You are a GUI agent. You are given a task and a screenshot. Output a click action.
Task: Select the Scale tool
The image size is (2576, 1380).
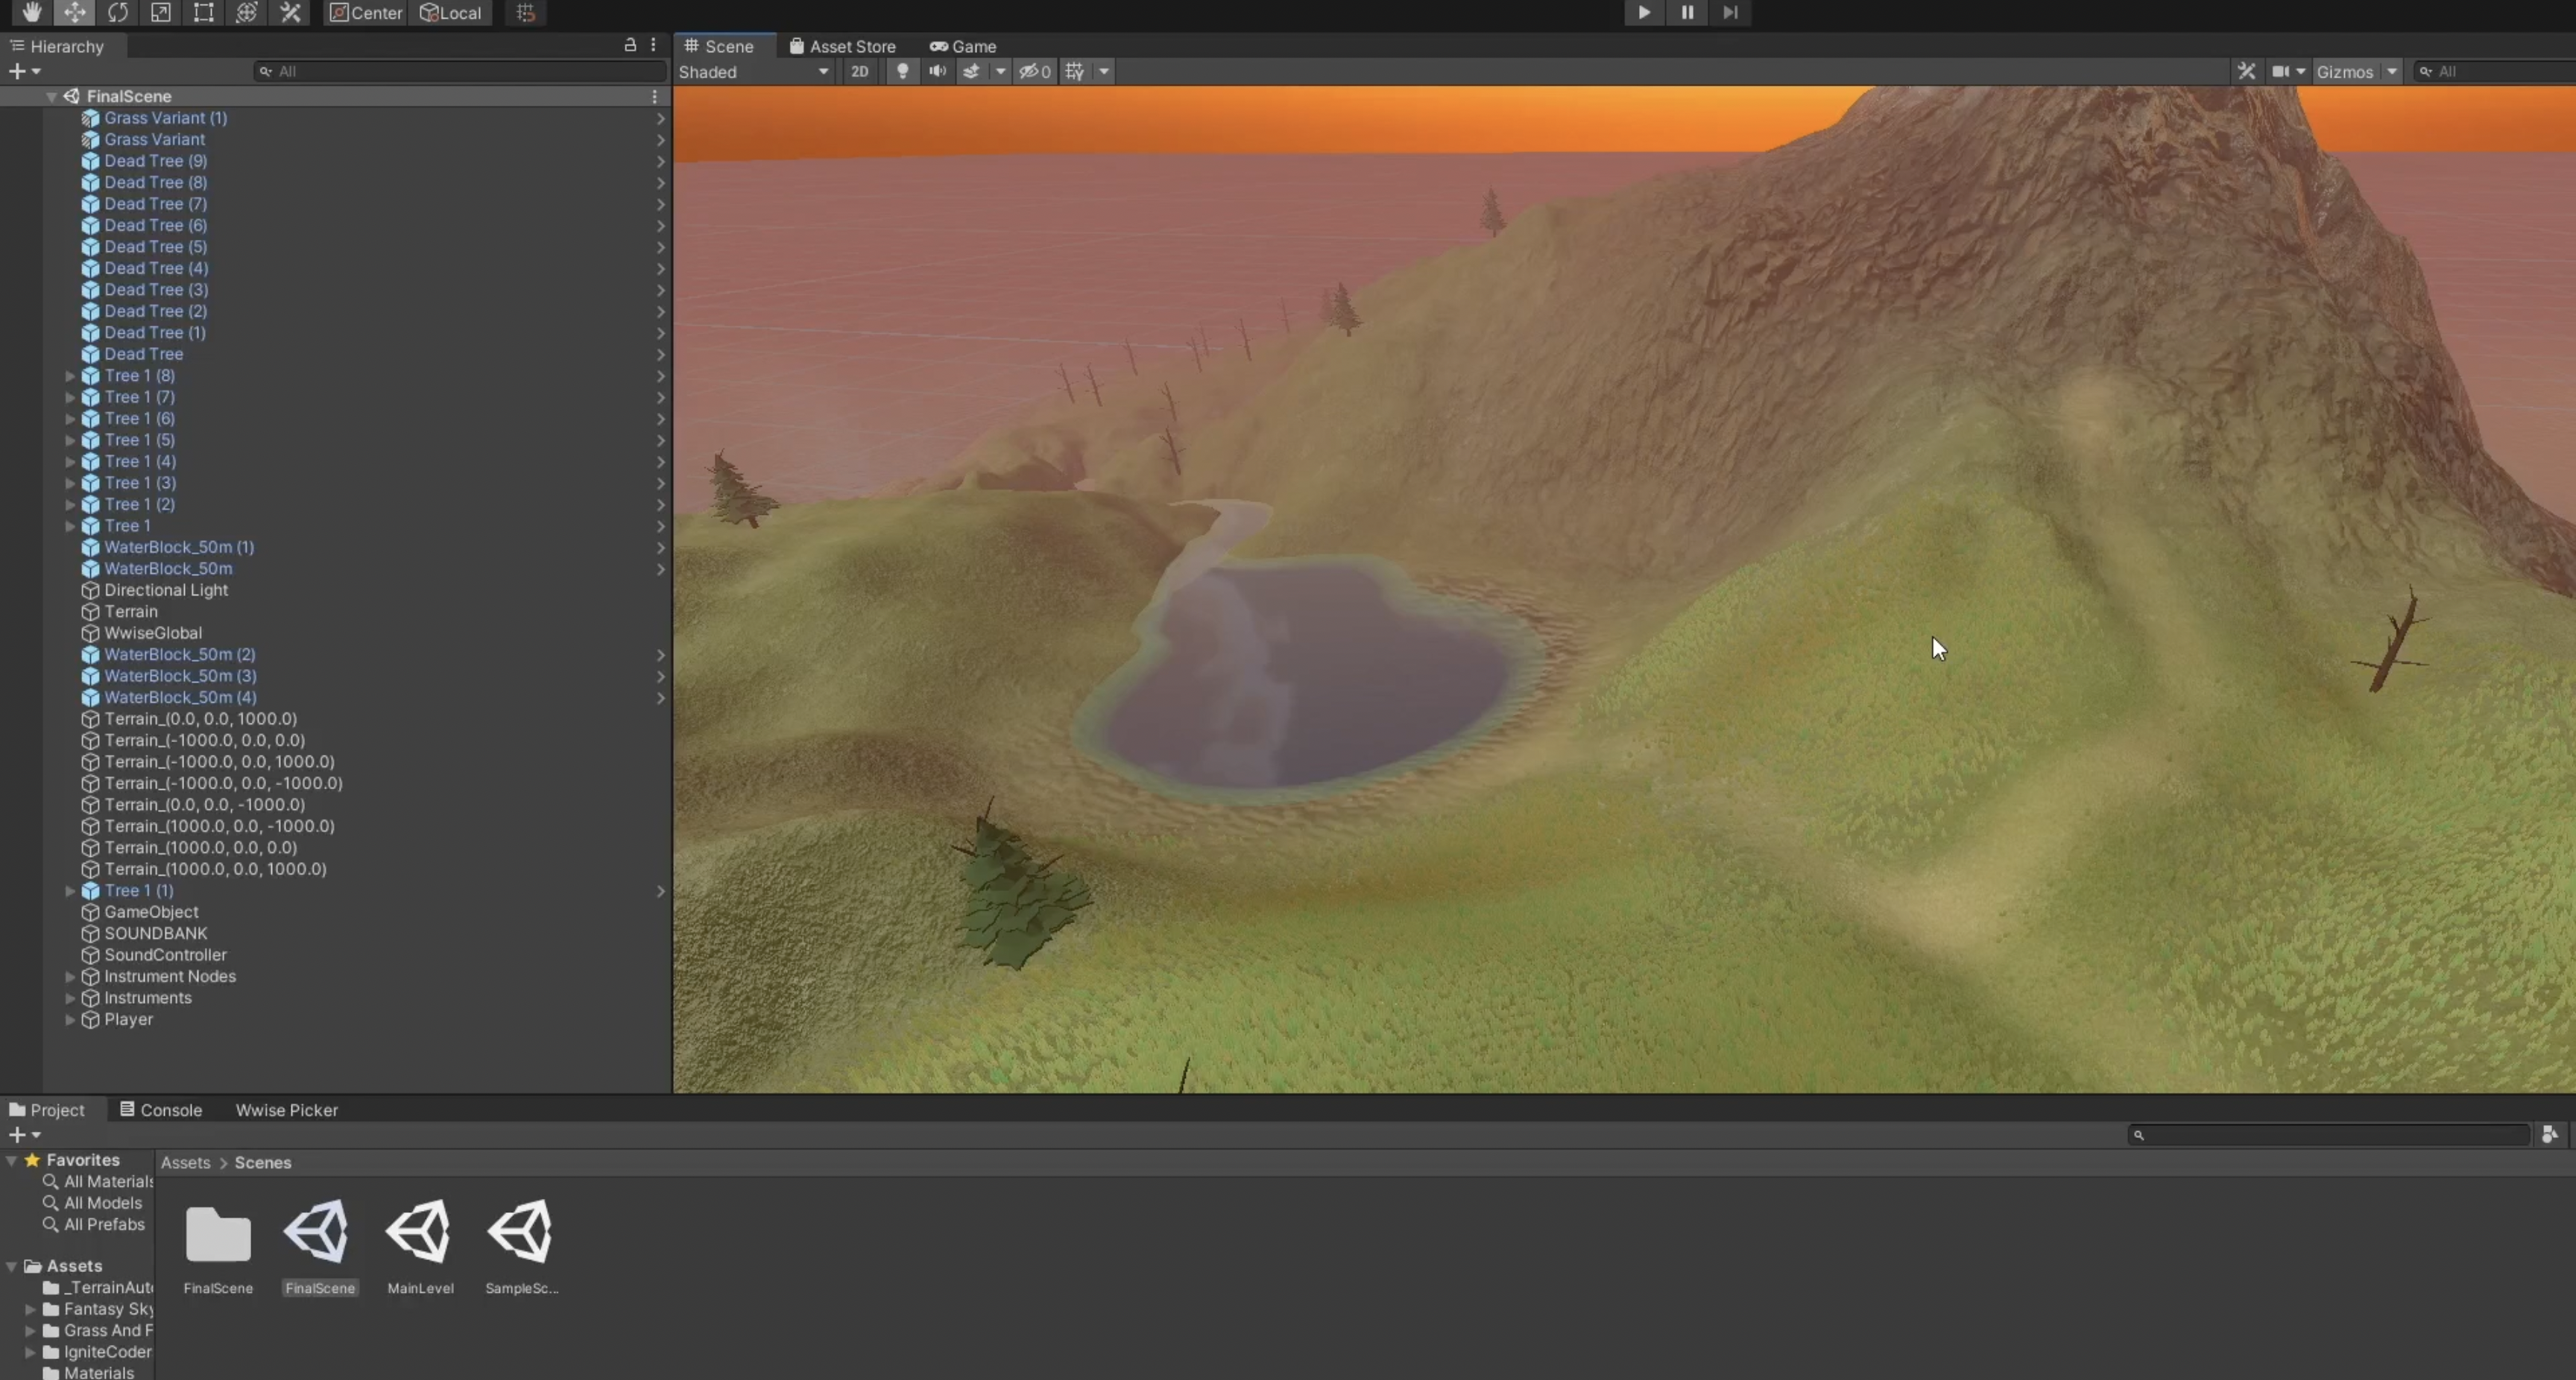(161, 12)
